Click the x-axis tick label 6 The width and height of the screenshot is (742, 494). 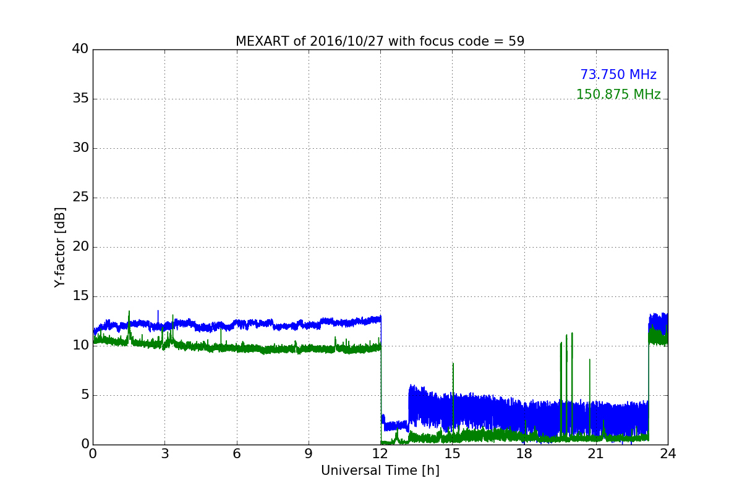(x=236, y=454)
